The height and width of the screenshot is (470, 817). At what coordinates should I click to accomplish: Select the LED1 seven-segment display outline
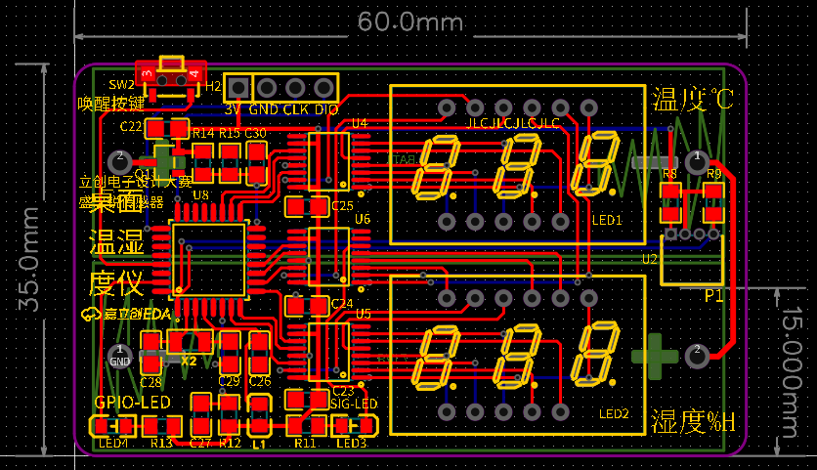tap(518, 165)
